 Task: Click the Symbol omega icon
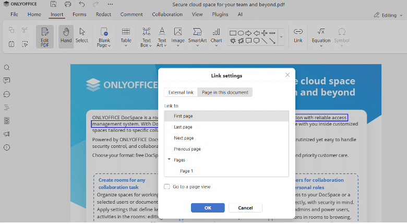coord(342,37)
